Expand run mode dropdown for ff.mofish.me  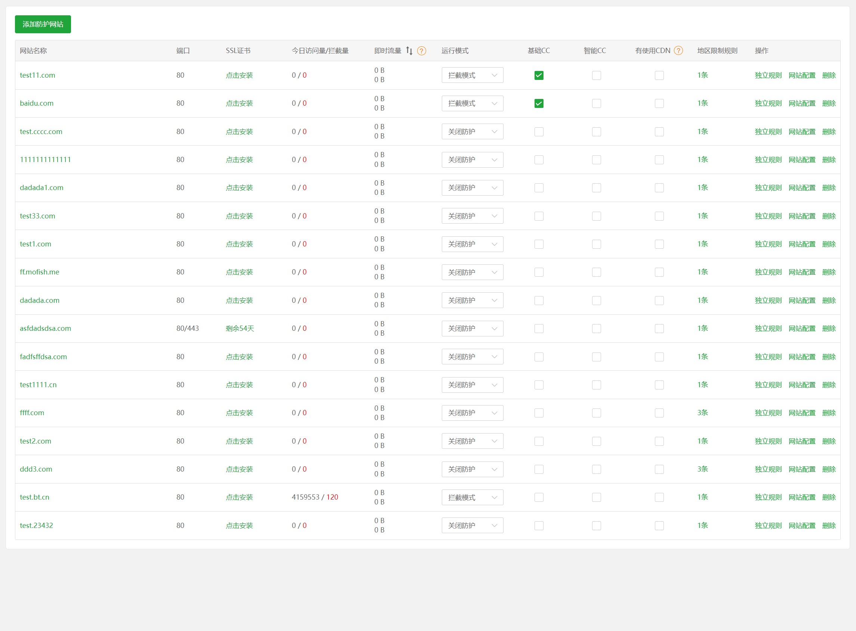pos(472,272)
